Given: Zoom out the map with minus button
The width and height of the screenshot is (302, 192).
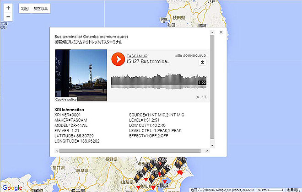Looking at the screenshot, I should tap(8, 17).
